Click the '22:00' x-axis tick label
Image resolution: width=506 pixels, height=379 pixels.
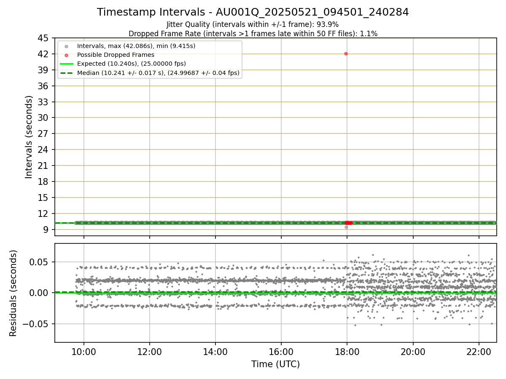point(479,352)
